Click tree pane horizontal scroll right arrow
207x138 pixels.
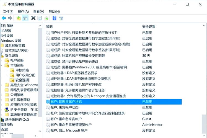[35, 136]
